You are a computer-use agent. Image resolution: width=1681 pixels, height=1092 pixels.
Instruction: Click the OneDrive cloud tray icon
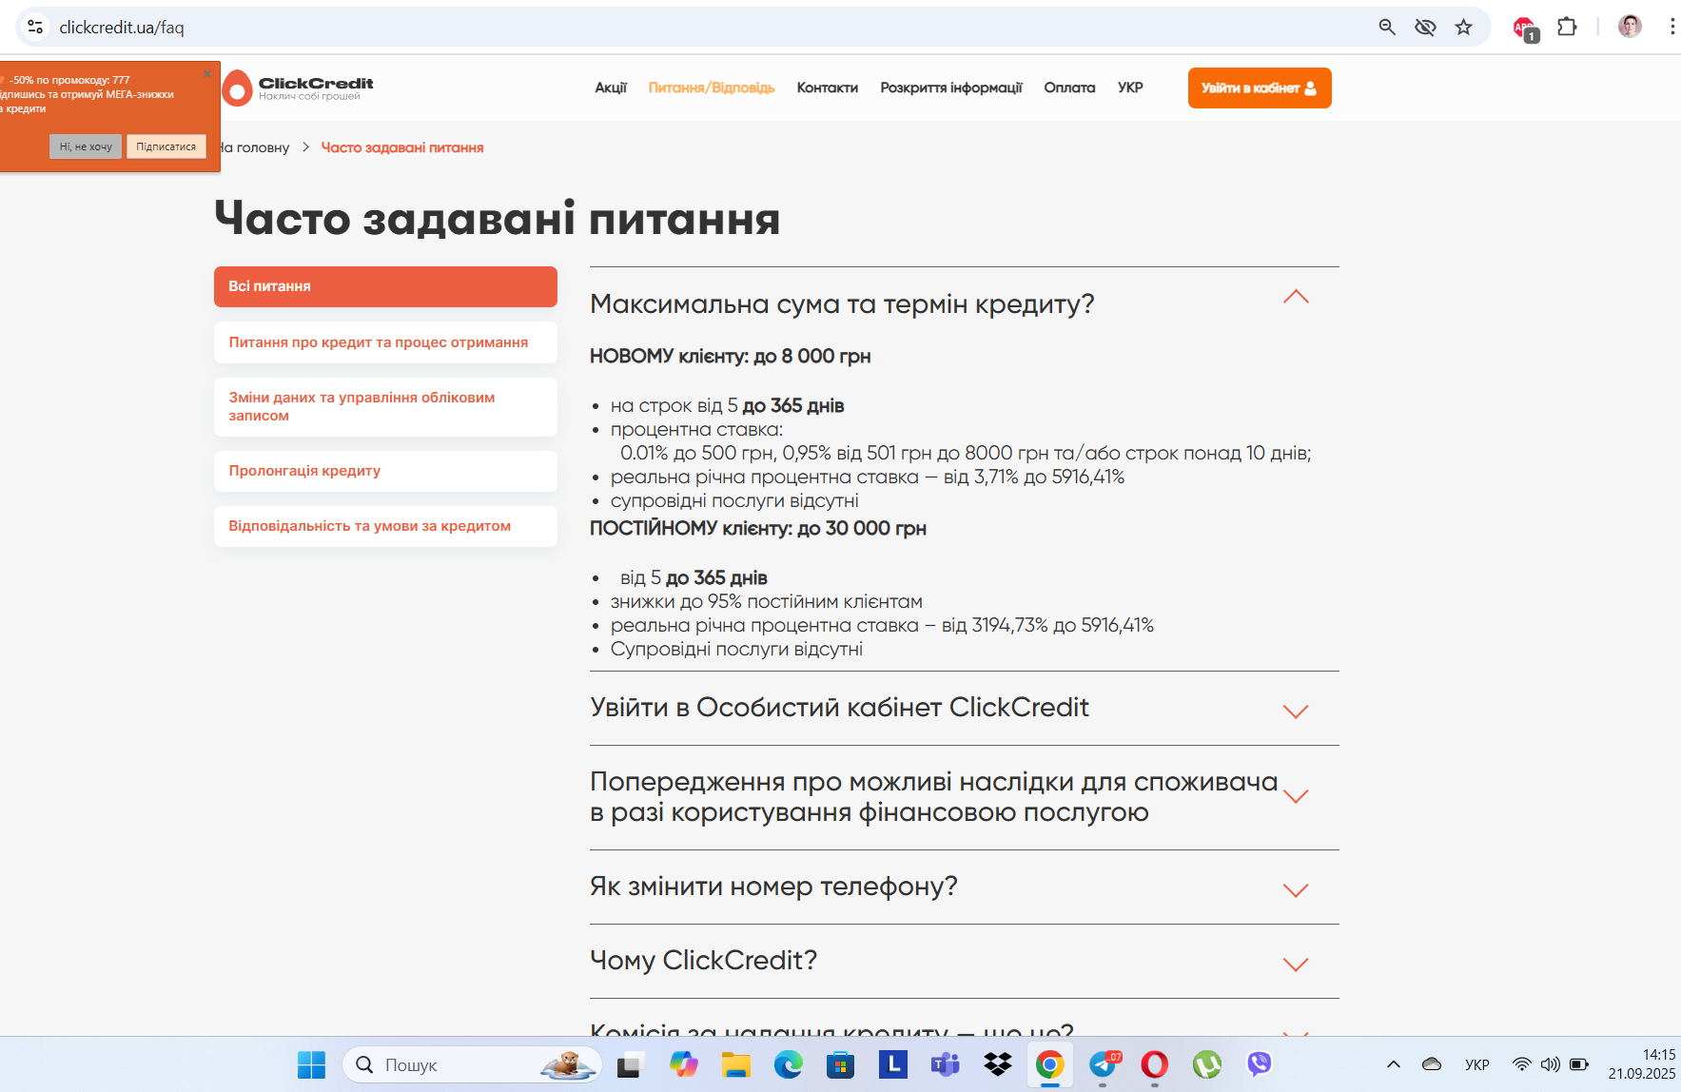[x=1432, y=1064]
